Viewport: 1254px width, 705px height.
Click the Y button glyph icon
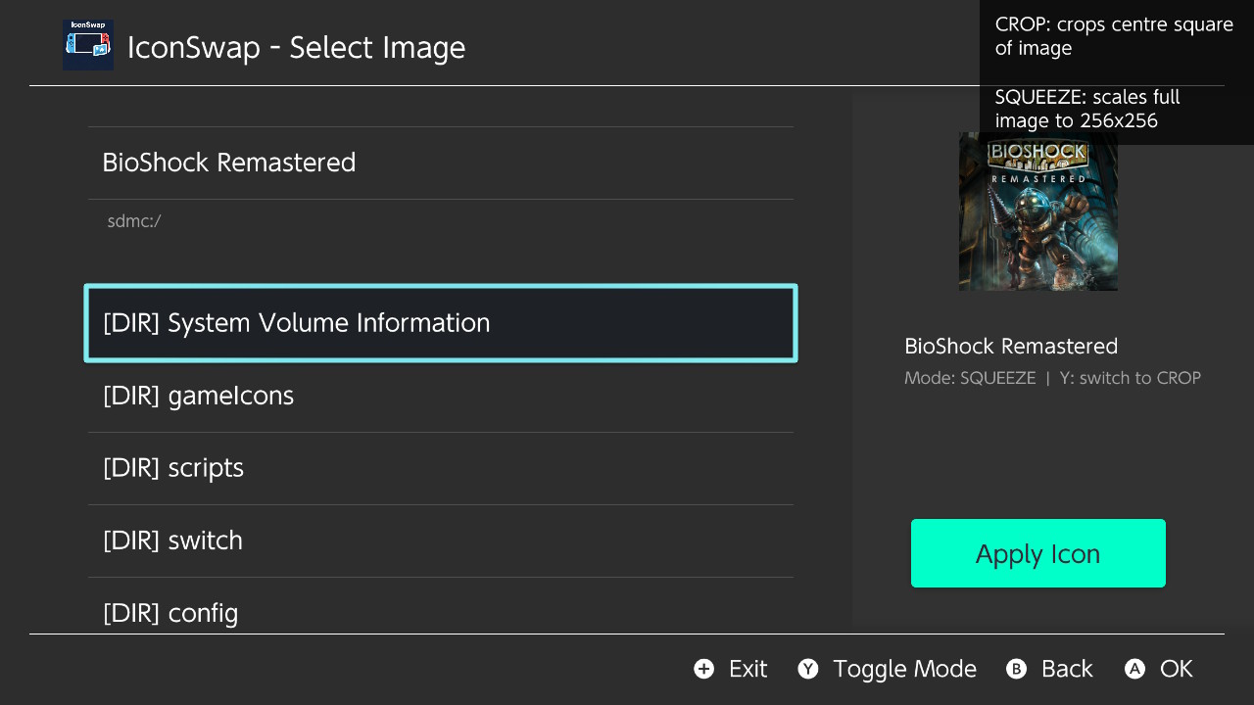(807, 669)
